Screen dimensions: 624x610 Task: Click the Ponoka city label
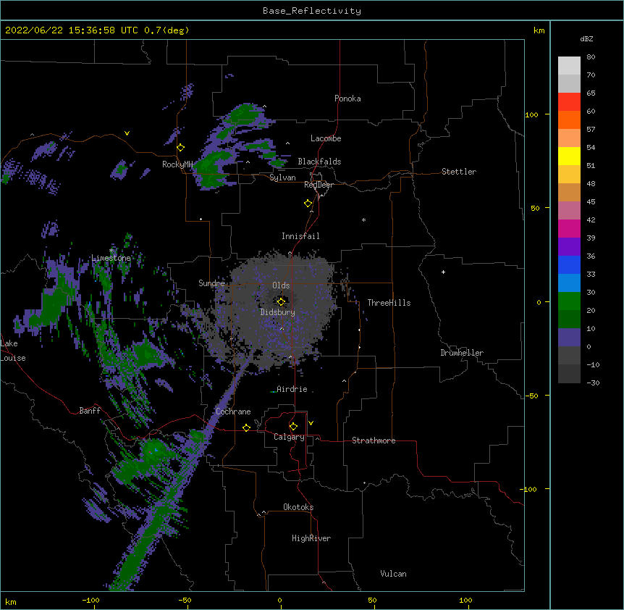click(x=347, y=99)
